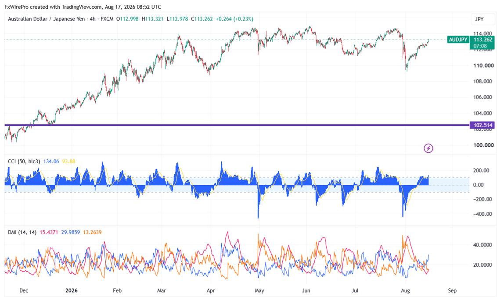Click the CCI (50, hlc3) indicator legend
This screenshot has height=297, width=497.
pos(24,161)
